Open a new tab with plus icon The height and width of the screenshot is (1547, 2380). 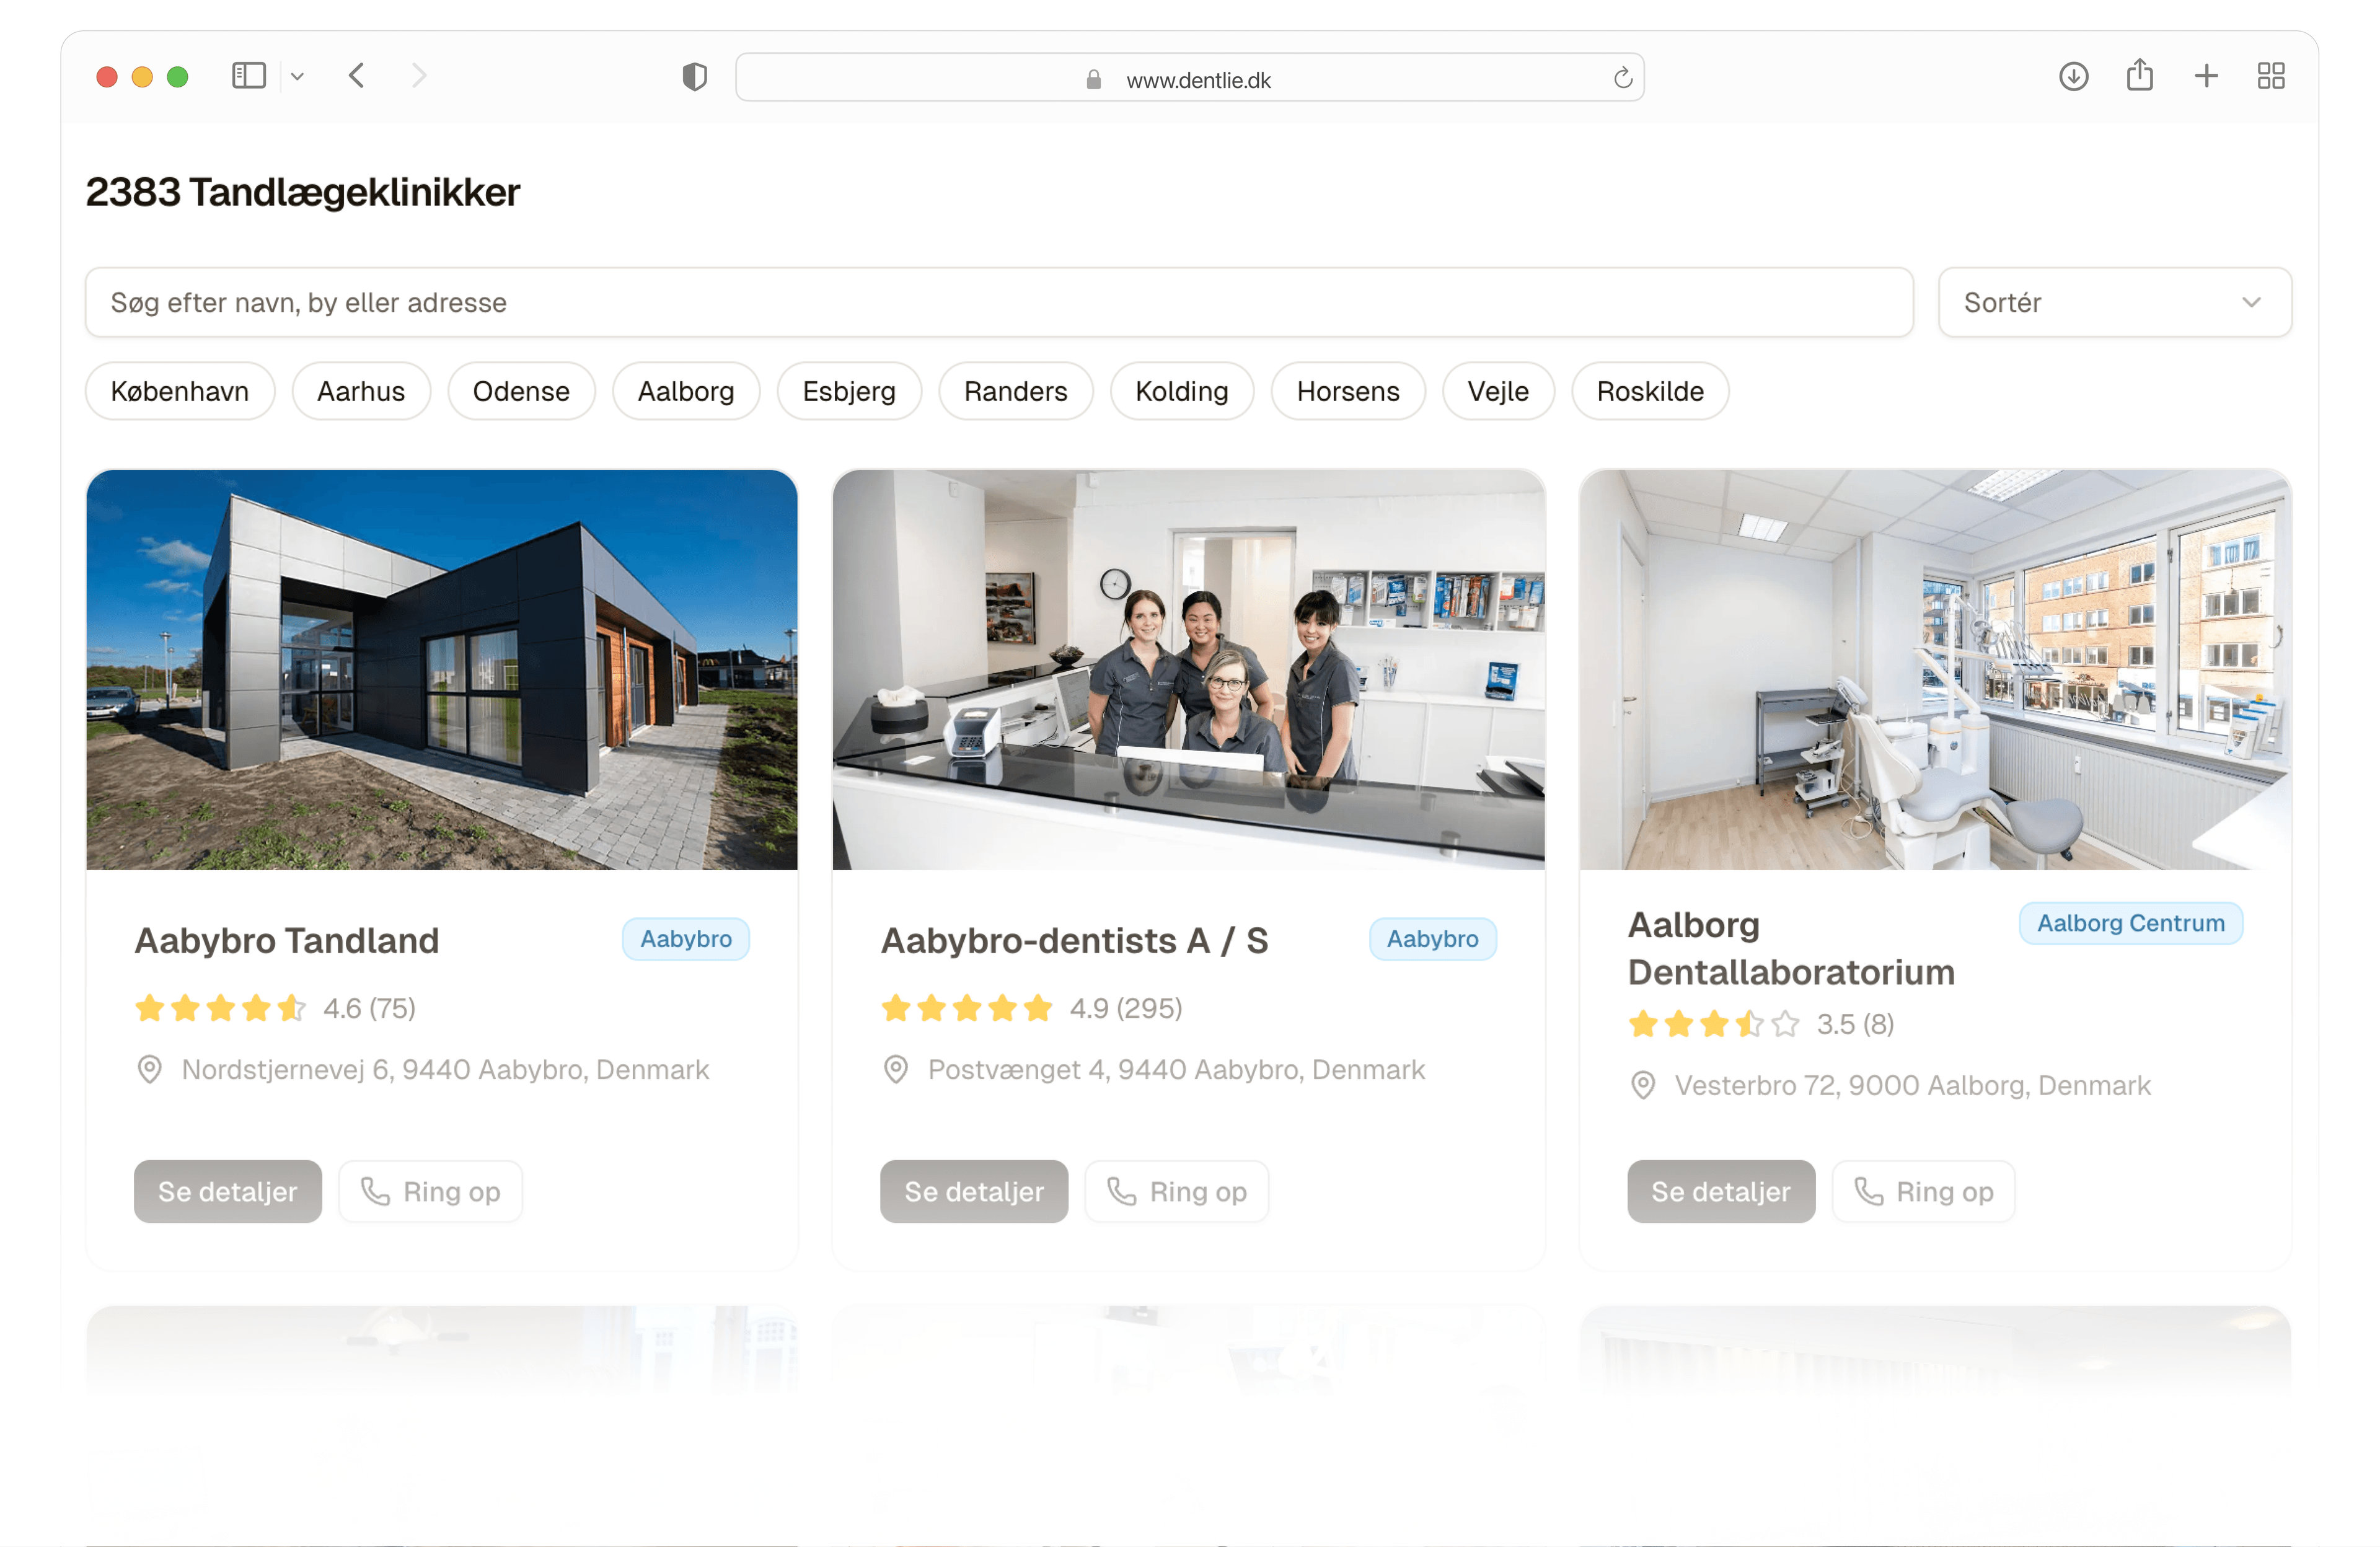(x=2206, y=76)
